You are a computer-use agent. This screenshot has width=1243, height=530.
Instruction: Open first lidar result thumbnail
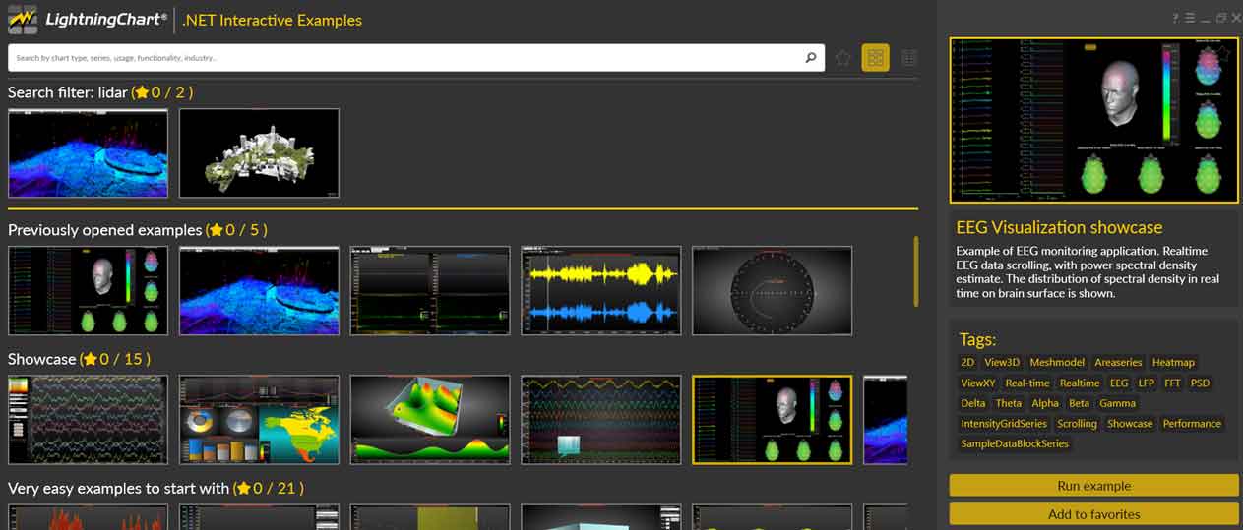pyautogui.click(x=89, y=153)
